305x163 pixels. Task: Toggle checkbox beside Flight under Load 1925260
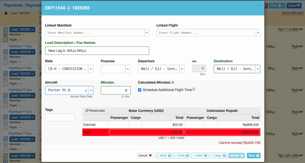5,149
